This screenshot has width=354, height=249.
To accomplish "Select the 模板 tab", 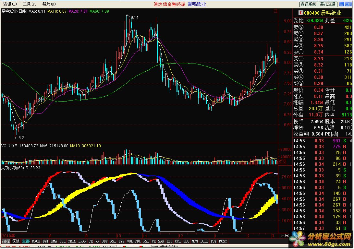I will click(x=16, y=241).
